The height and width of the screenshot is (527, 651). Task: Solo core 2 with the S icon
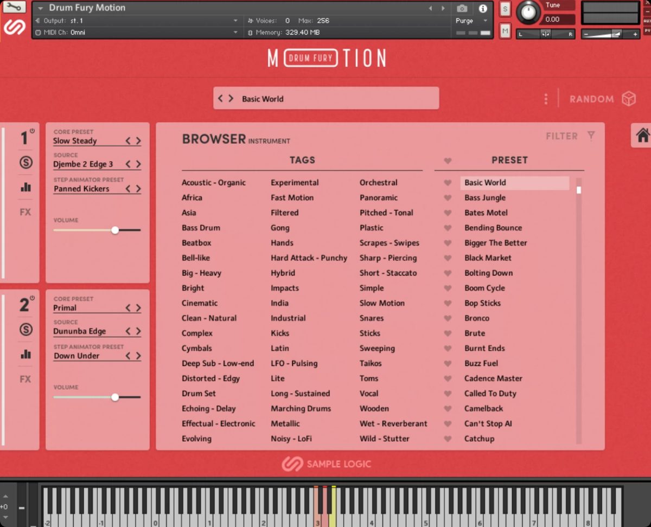[25, 329]
